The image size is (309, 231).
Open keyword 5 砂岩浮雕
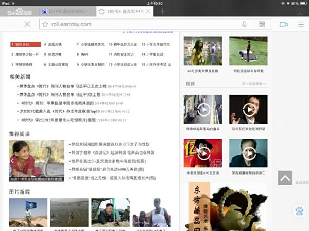tap(53, 54)
